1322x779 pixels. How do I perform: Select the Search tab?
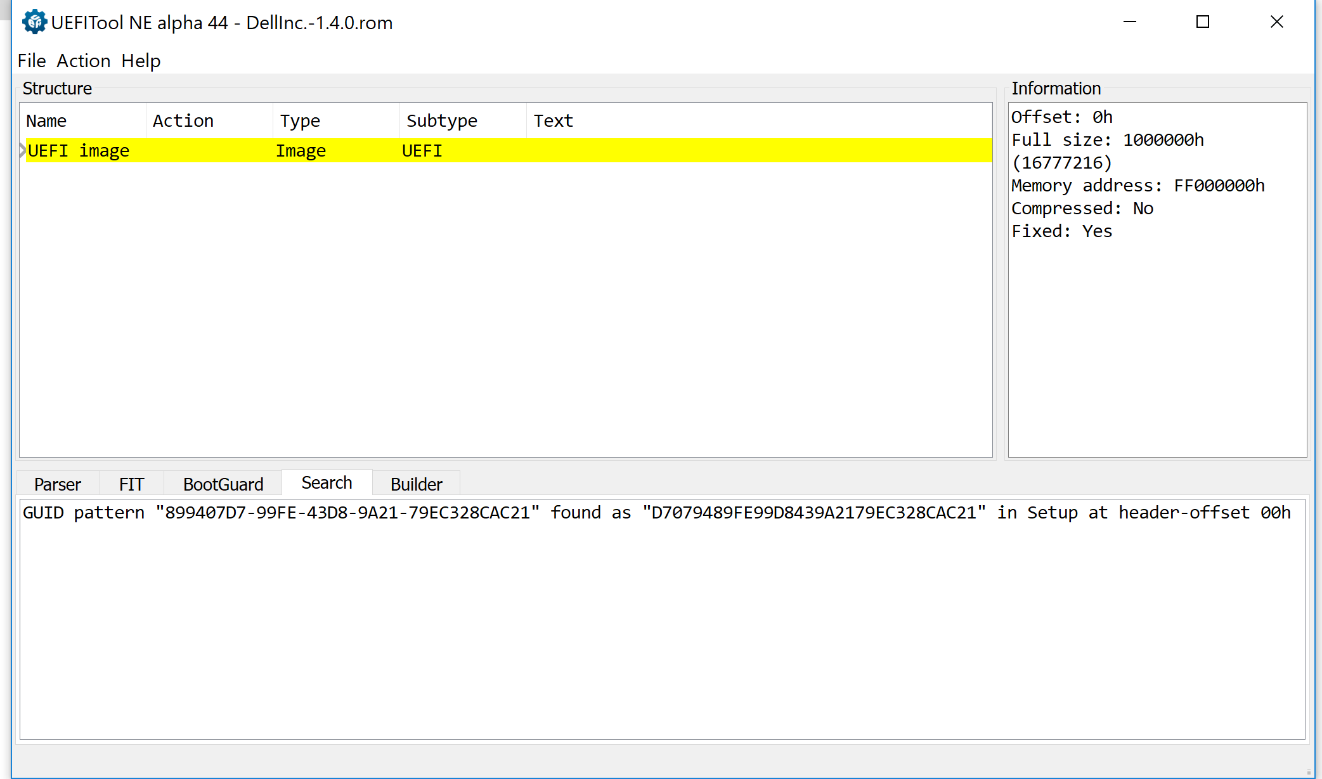click(327, 483)
